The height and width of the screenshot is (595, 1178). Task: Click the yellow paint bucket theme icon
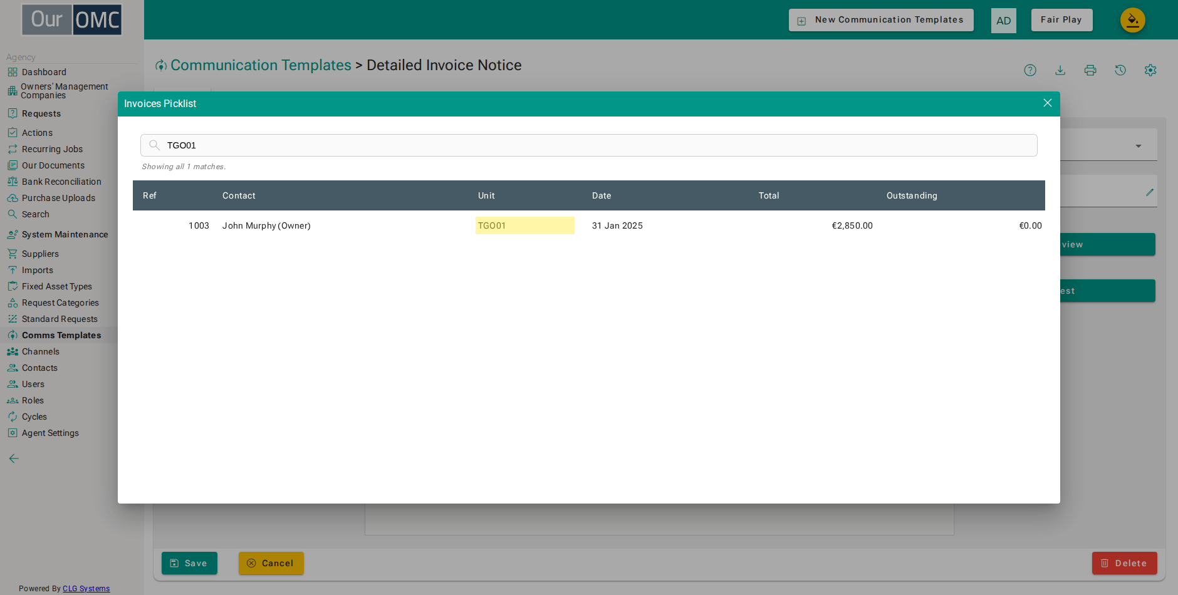(x=1133, y=20)
